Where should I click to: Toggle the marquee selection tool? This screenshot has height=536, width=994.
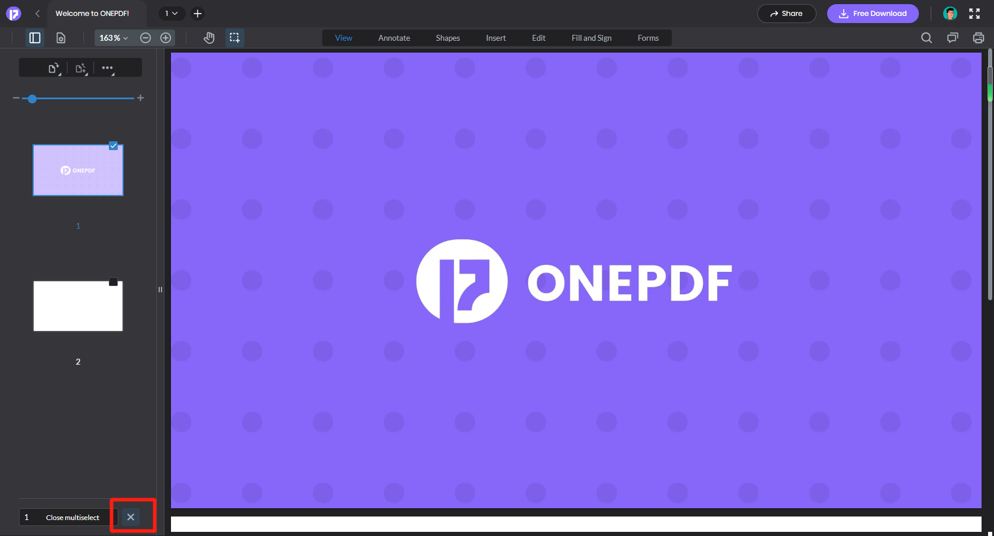(x=235, y=38)
